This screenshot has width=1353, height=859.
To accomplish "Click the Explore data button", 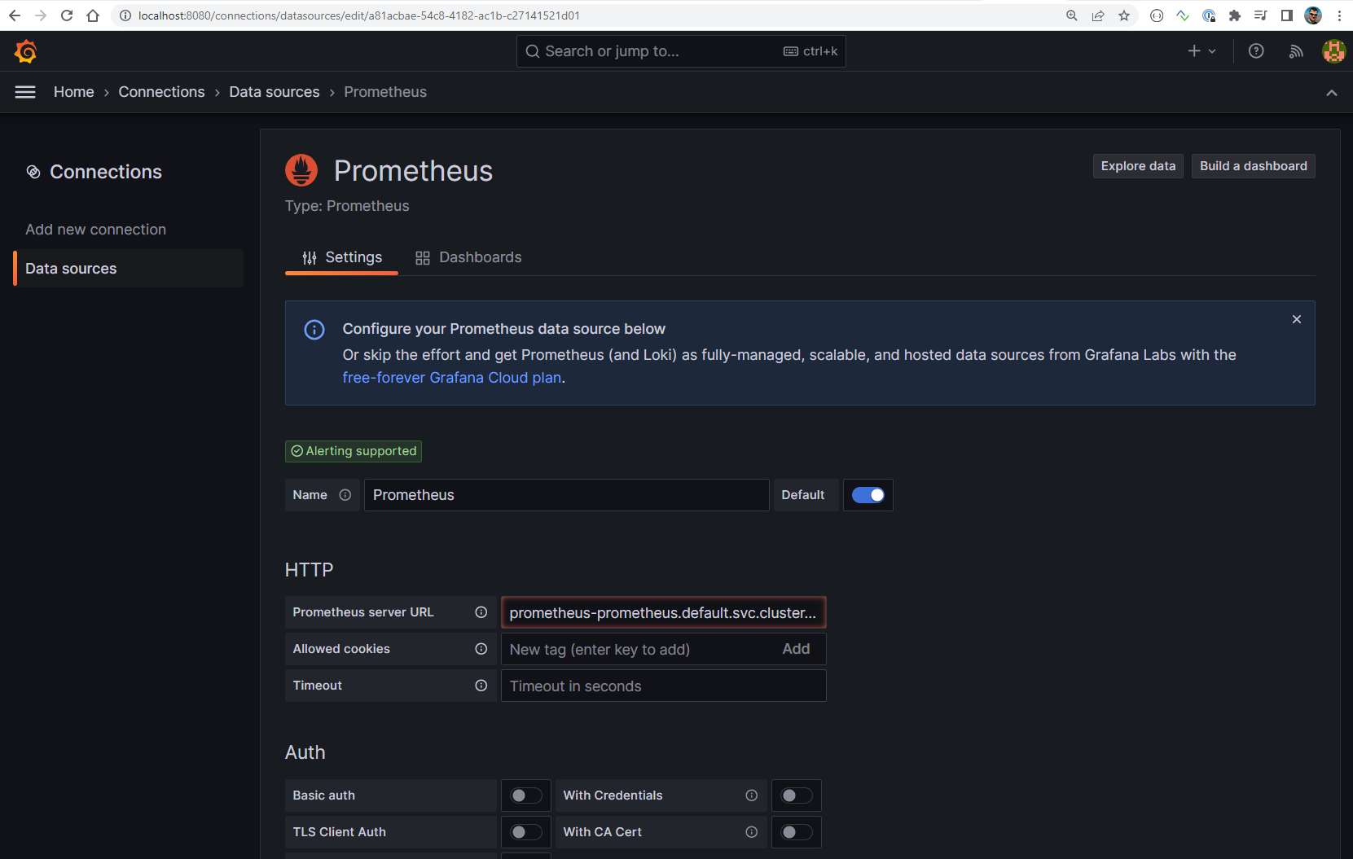I will (x=1137, y=166).
